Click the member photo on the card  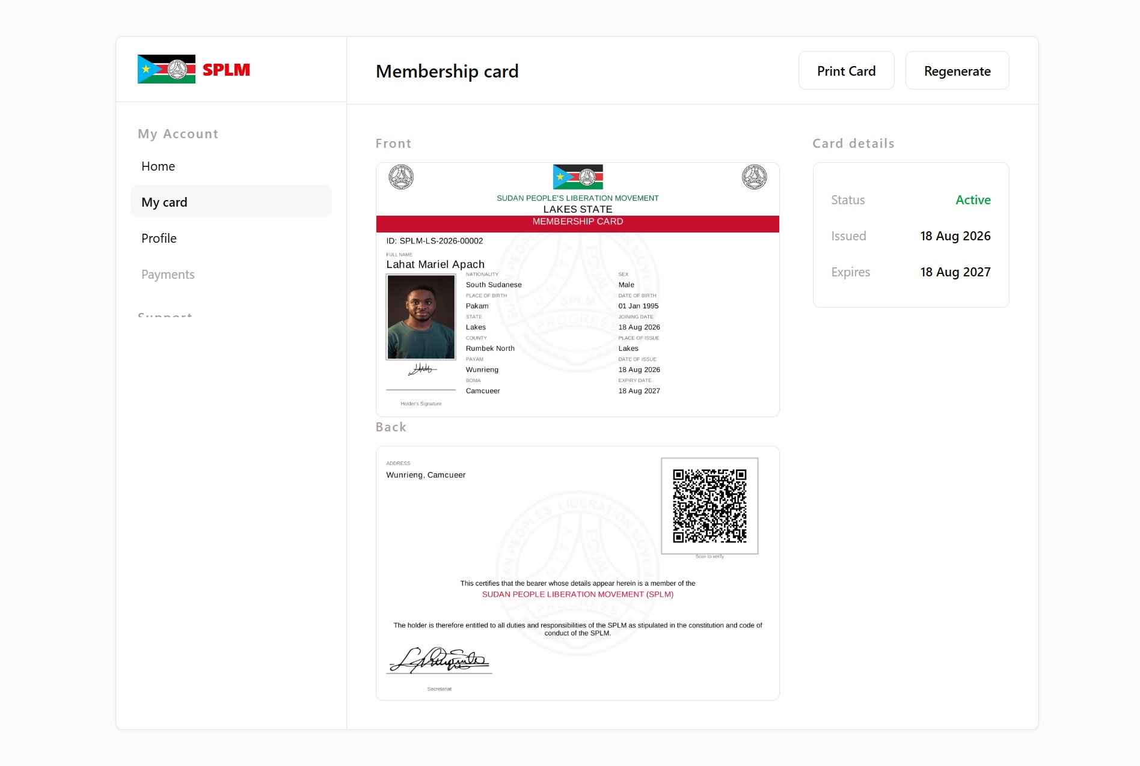point(421,317)
